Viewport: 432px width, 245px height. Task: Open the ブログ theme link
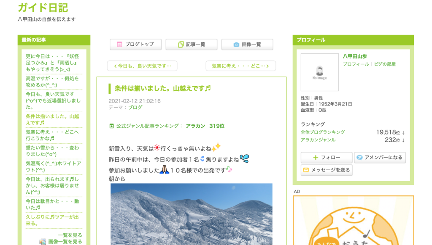tap(135, 108)
